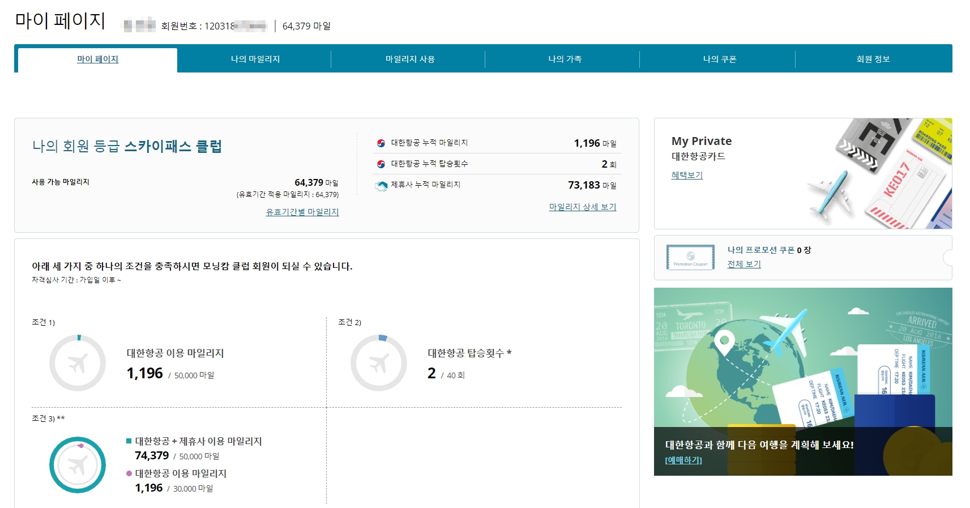Click the airplane progress ring for 조건 1

point(78,363)
